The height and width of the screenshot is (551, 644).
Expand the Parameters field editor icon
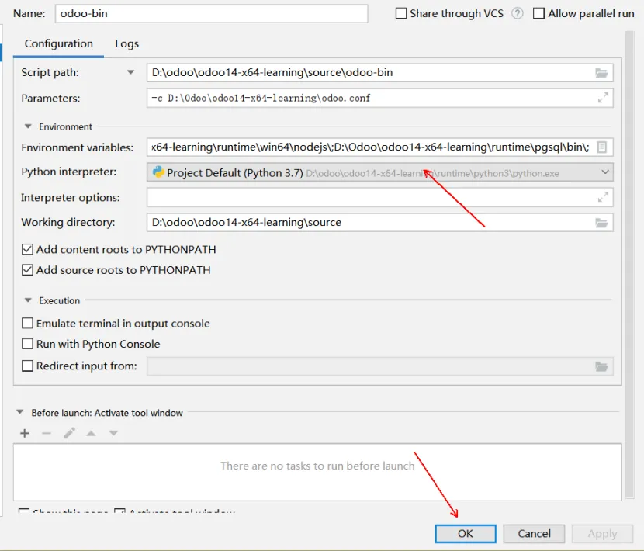click(x=603, y=98)
